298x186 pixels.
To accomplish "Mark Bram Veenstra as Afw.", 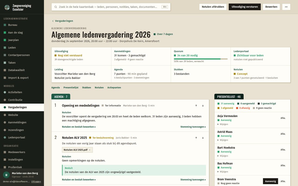I will coord(283,181).
